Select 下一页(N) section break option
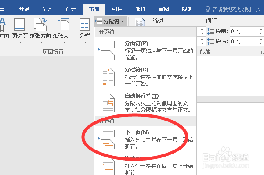Viewport: 264px width, 175px height. pos(145,139)
